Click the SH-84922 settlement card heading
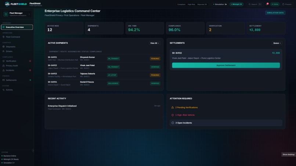Image resolution: width=296 pixels, height=166 pixels. coord(177,53)
